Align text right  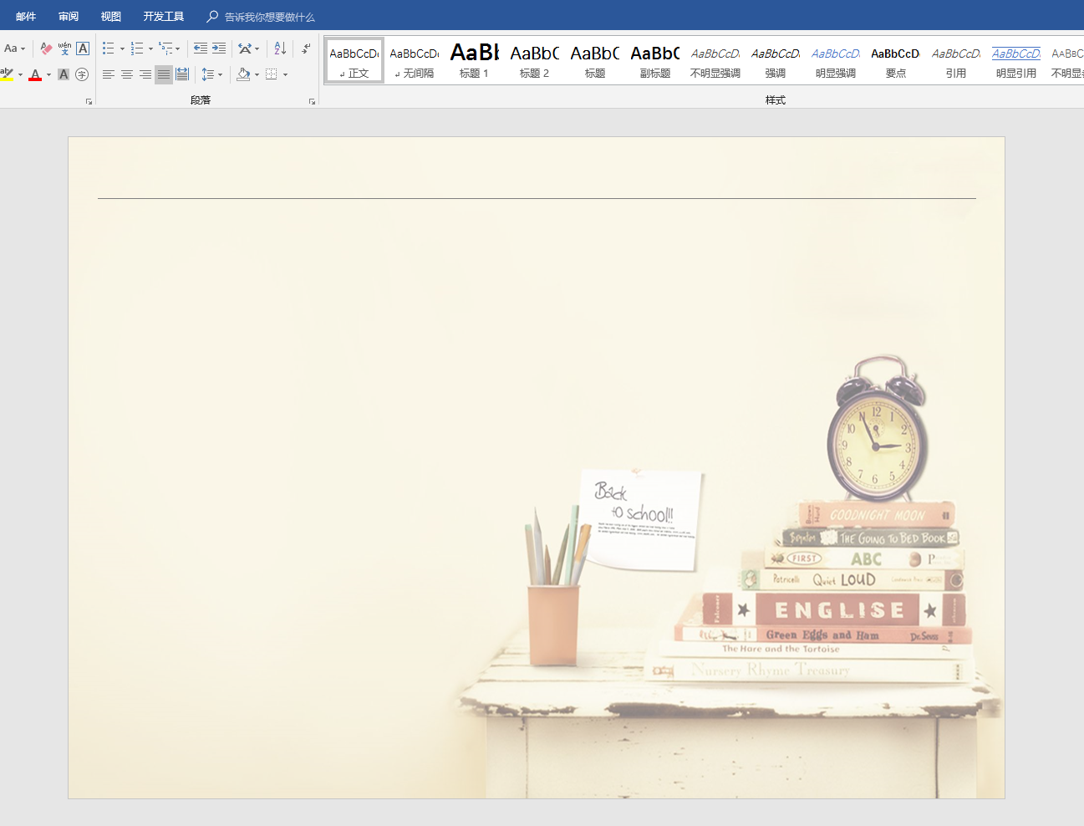coord(145,74)
